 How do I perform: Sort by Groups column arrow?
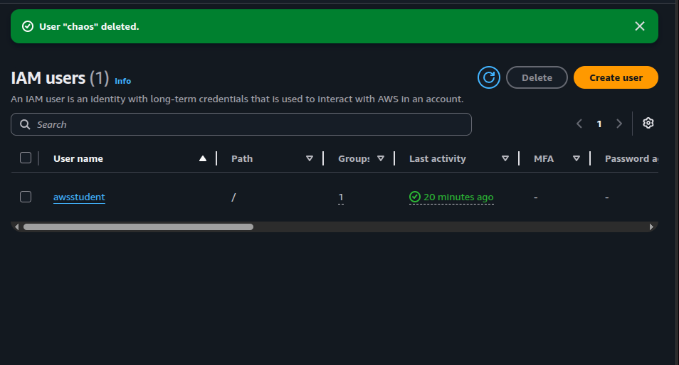381,158
